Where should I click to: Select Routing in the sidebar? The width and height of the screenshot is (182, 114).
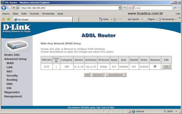(12, 80)
